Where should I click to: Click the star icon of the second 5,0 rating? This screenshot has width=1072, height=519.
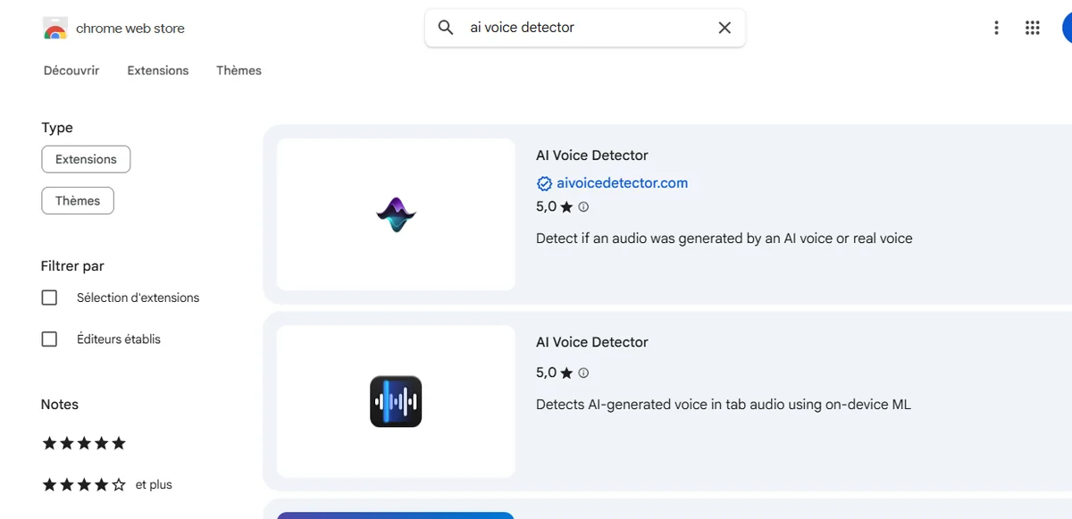point(566,373)
